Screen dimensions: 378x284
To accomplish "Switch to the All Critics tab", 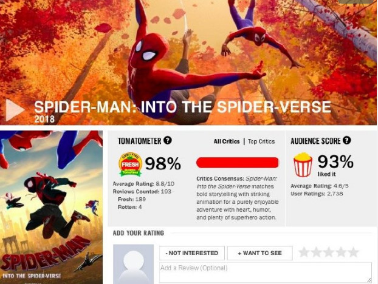I will pyautogui.click(x=227, y=141).
